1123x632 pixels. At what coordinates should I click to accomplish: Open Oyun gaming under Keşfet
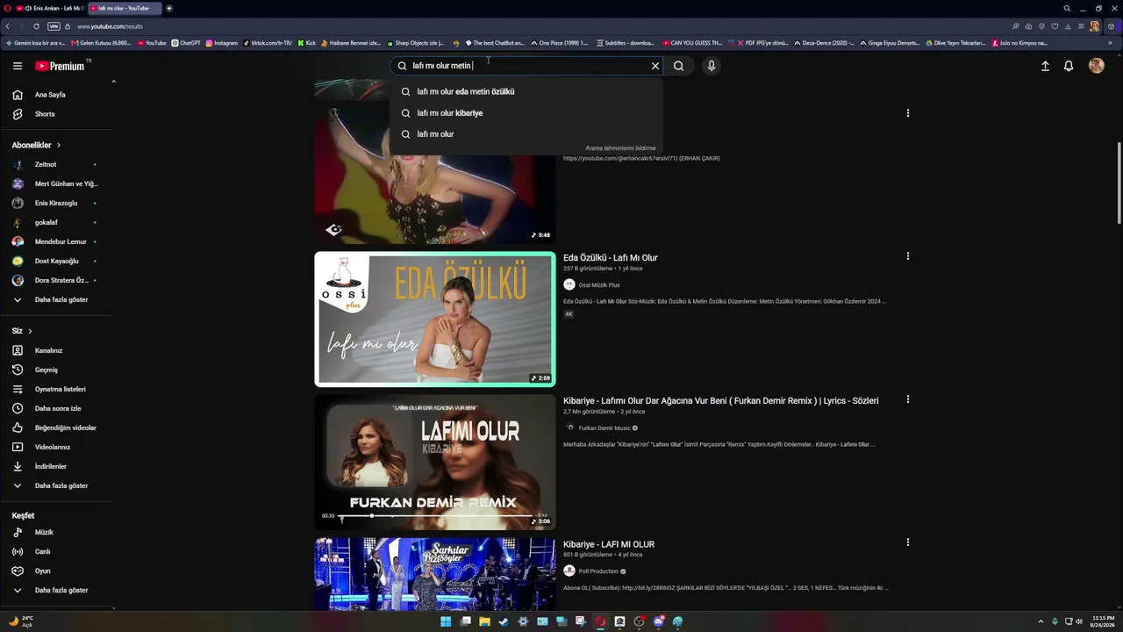tap(56, 571)
